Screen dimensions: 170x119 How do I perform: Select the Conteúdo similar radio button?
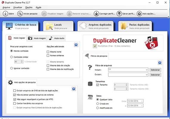(12, 57)
